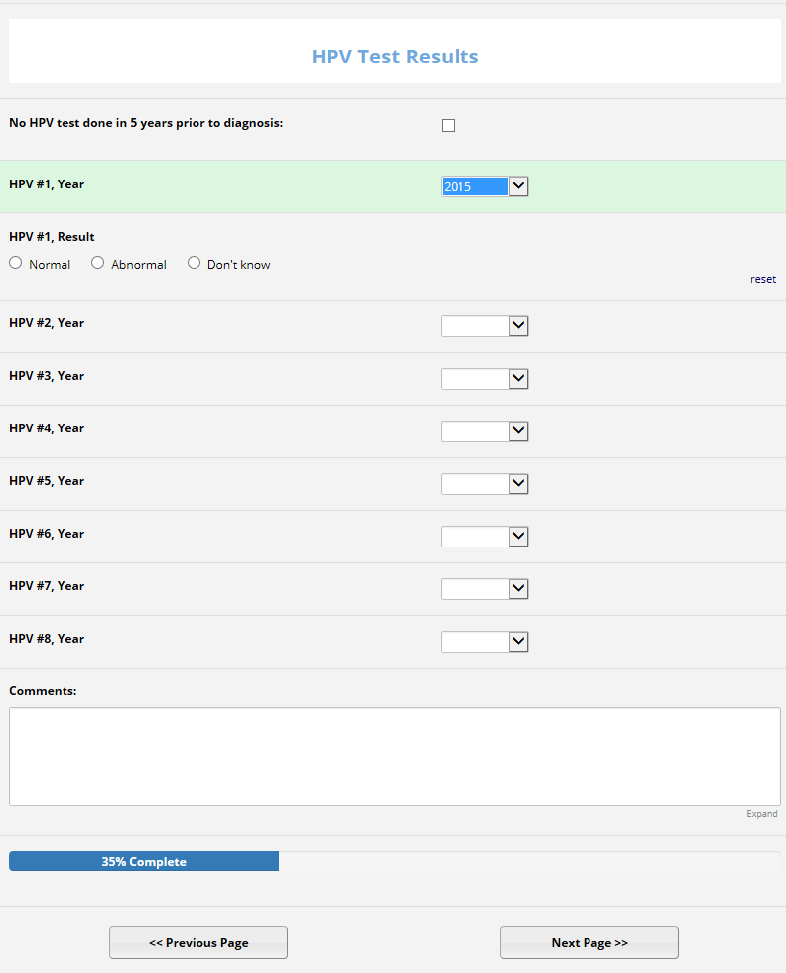Go to the Previous Page
The image size is (786, 973).
[x=198, y=943]
